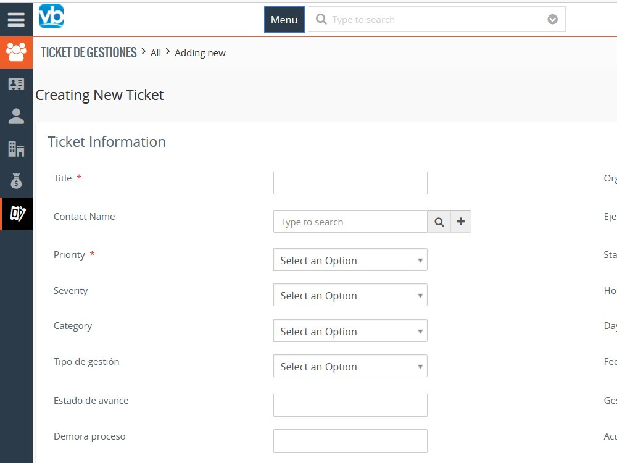Image resolution: width=617 pixels, height=463 pixels.
Task: Click the Menu button
Action: point(284,19)
